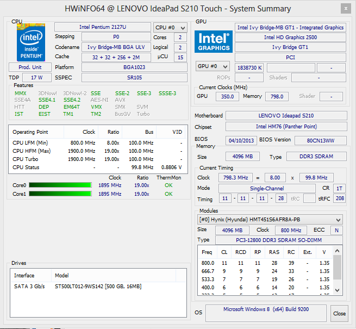Click the Prod. Unit button
The height and width of the screenshot is (329, 356).
coord(30,67)
